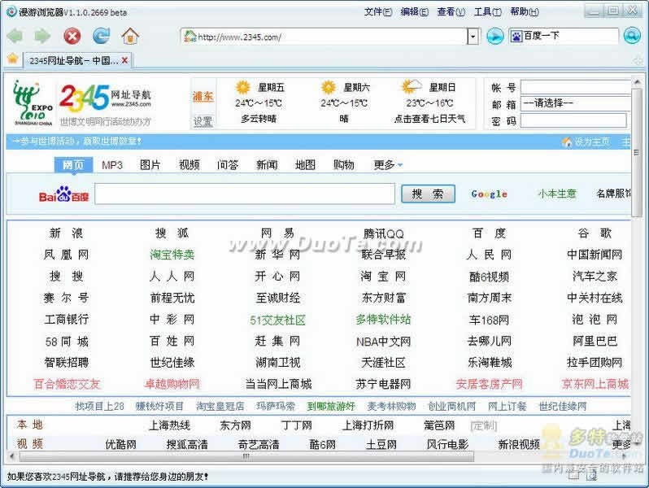Screen dimensions: 649x488
Task: Switch to the 视频 search tab
Action: tap(189, 165)
